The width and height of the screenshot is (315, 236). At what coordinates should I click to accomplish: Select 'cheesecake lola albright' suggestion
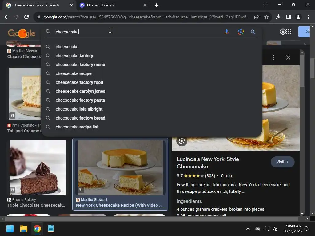(151, 109)
